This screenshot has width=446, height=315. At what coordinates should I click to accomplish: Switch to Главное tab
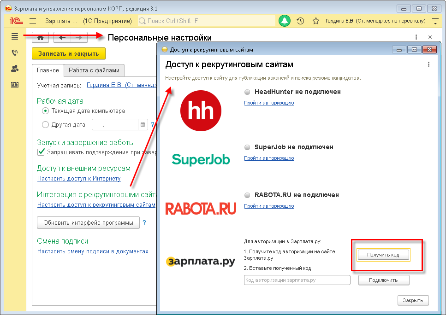tap(48, 70)
